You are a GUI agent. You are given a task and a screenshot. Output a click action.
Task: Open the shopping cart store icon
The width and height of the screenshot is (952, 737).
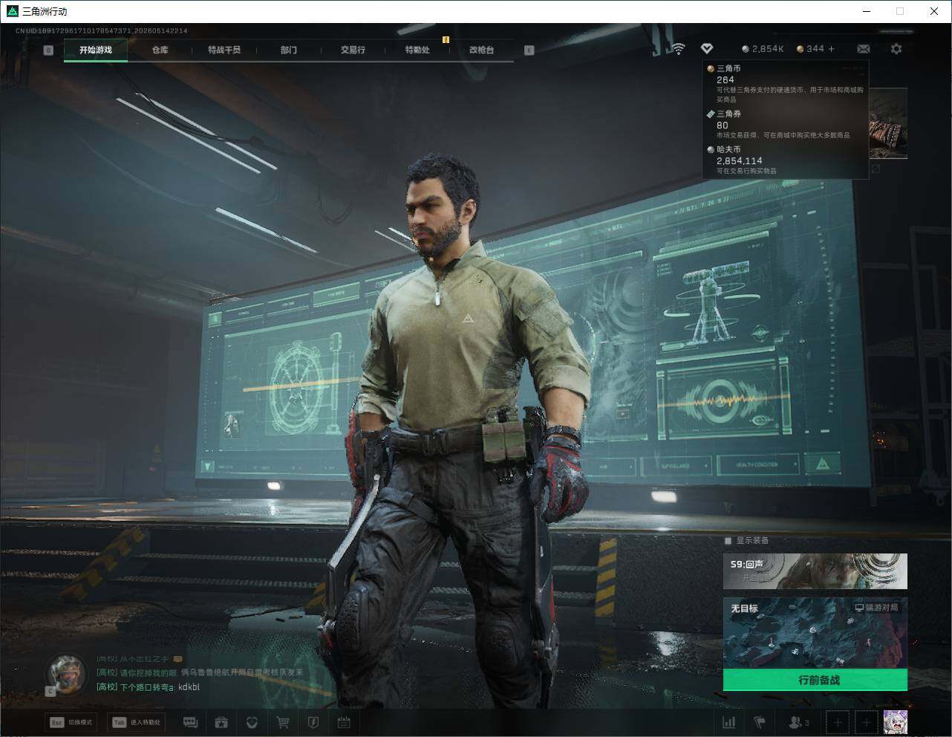(x=282, y=722)
